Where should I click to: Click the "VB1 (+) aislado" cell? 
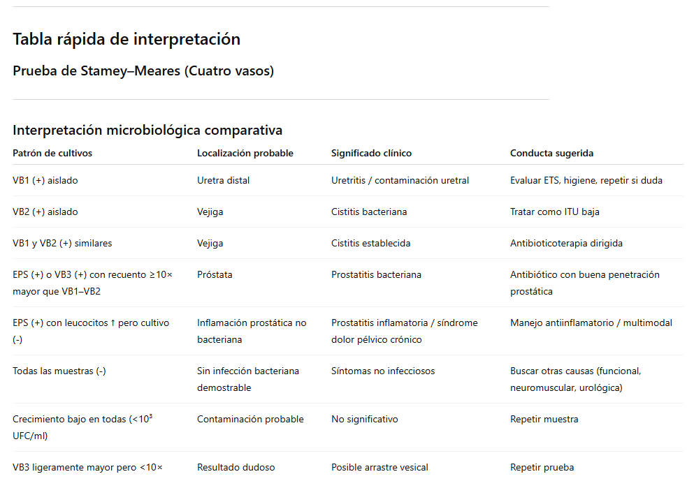coord(45,180)
